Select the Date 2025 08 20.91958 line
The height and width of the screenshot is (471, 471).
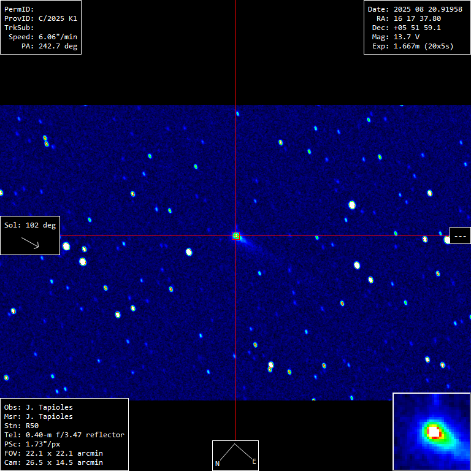click(x=415, y=9)
